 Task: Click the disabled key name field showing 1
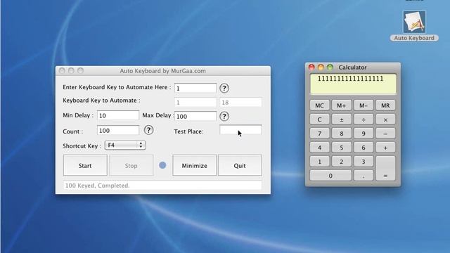click(195, 103)
